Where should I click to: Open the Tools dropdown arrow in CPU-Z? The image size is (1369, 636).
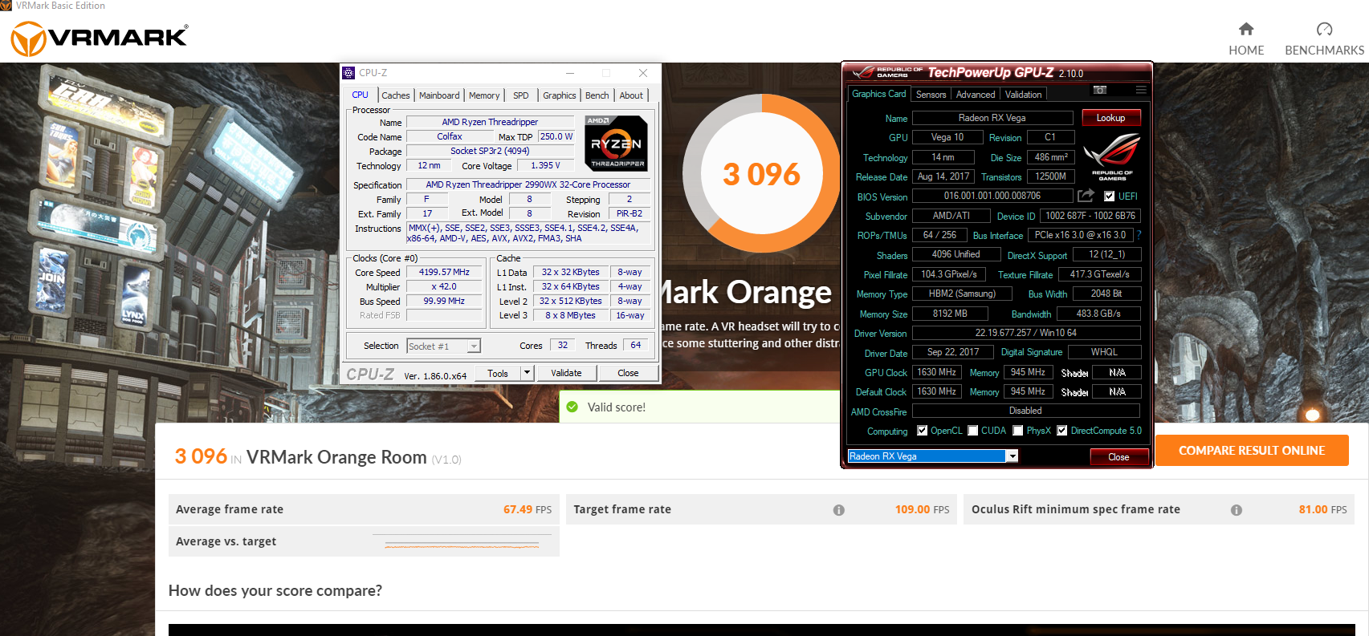point(527,373)
